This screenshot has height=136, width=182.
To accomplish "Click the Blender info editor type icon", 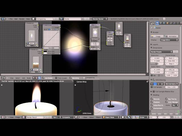I will (x=3, y=19).
